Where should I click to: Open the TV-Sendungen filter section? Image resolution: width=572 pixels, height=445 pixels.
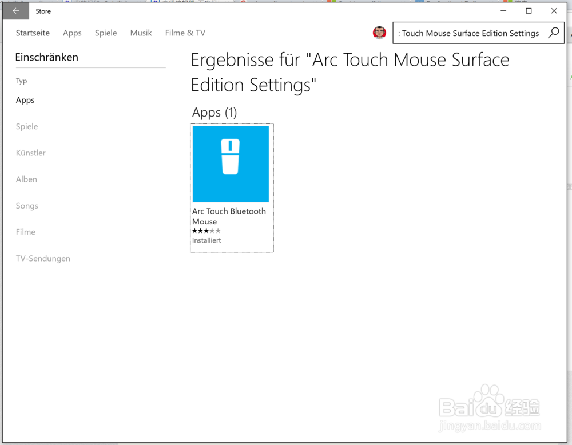[43, 258]
